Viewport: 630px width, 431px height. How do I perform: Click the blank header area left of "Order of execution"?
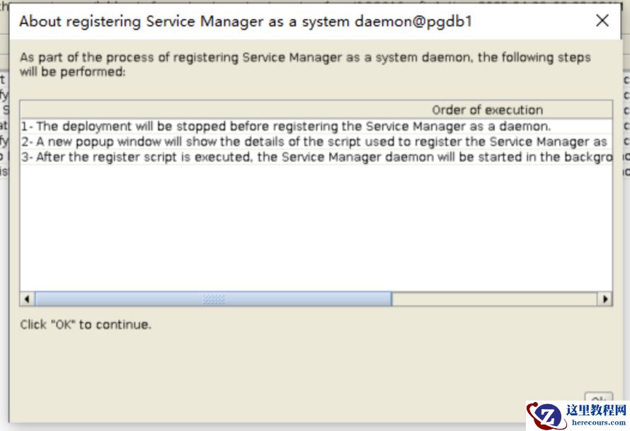(212, 110)
